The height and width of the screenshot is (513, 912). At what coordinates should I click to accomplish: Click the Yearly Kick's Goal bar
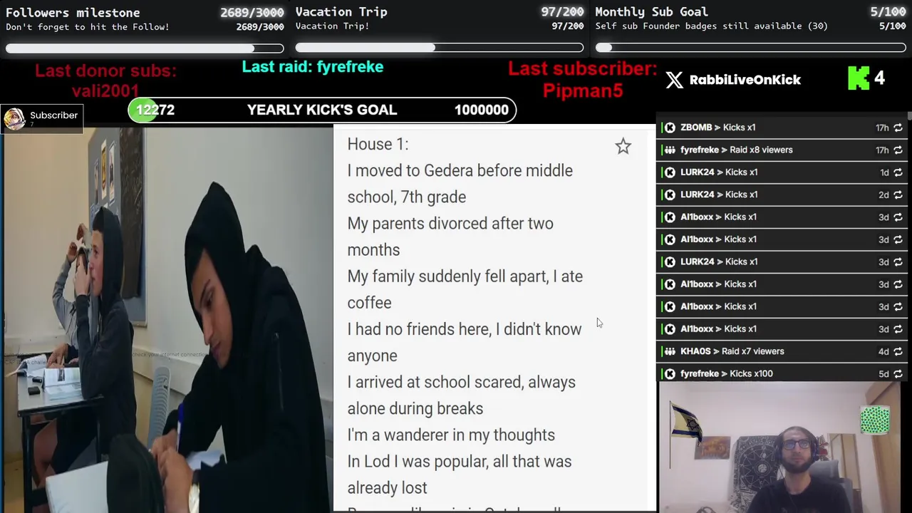pyautogui.click(x=322, y=110)
